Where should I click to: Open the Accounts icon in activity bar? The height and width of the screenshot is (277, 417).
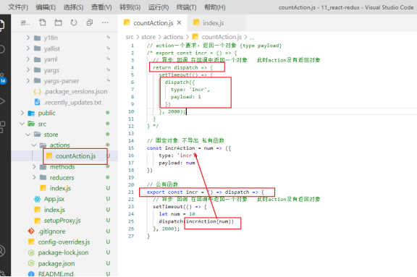click(2, 251)
